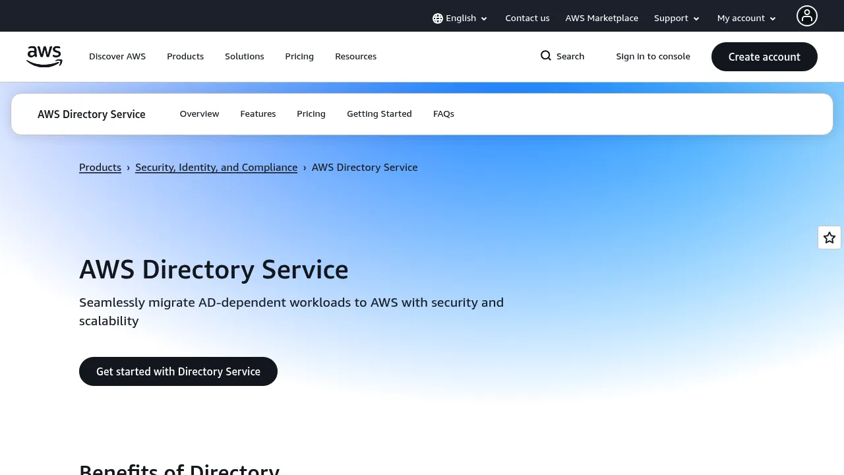This screenshot has height=475, width=844.
Task: Switch to the Features tab
Action: (x=258, y=114)
